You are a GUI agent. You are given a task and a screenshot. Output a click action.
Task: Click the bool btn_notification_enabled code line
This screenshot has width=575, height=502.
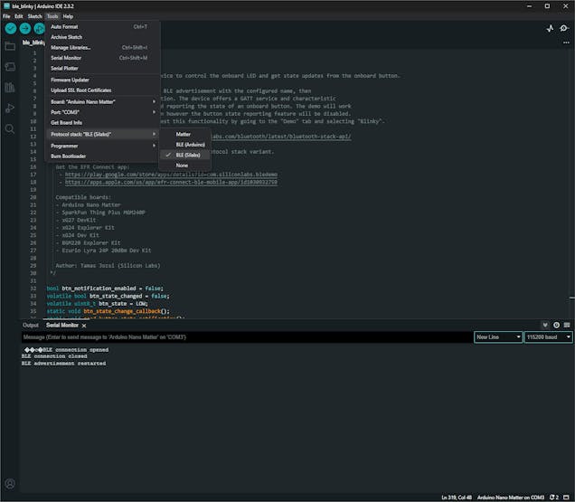point(105,289)
